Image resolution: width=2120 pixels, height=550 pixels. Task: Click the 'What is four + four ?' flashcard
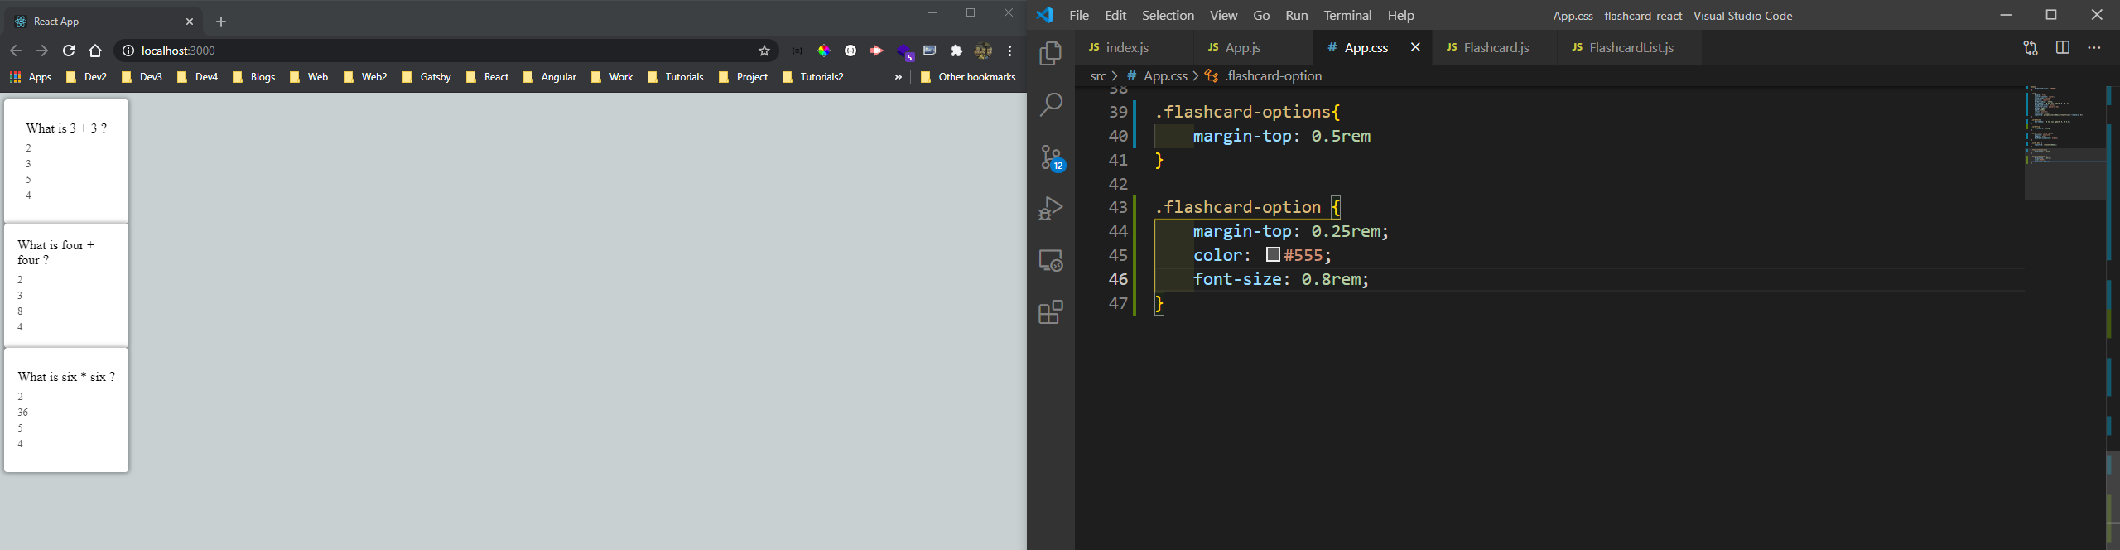pos(66,286)
